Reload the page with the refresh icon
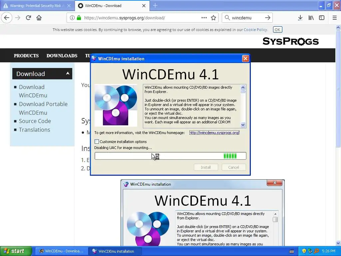The width and height of the screenshot is (341, 256). [x=28, y=18]
